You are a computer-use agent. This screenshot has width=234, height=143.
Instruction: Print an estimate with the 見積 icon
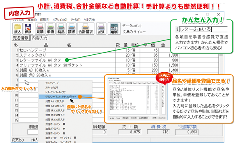click(40, 28)
